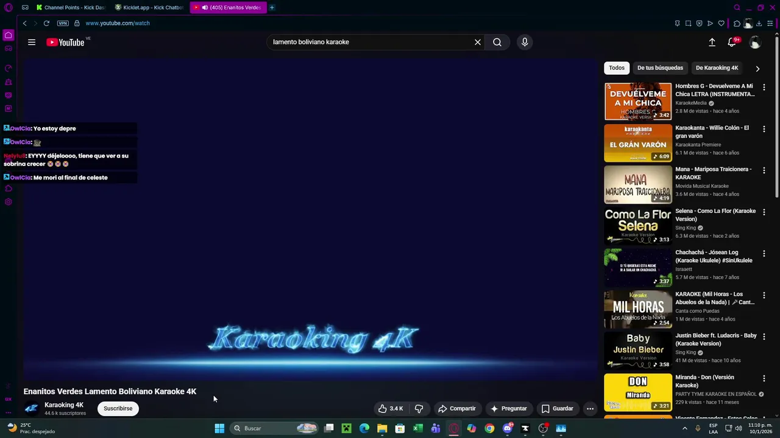Screen dimensions: 780x438
Task: Select the Enanitos Verdes YouTube tab
Action: (x=229, y=7)
